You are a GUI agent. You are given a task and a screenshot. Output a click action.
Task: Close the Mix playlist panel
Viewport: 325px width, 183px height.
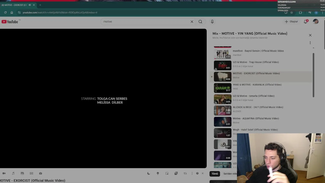[x=310, y=35]
